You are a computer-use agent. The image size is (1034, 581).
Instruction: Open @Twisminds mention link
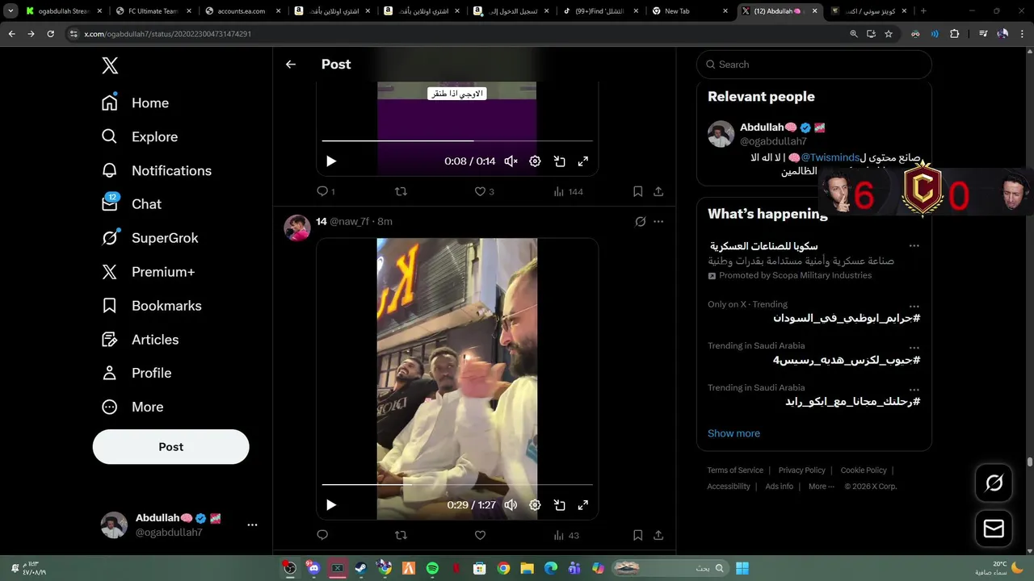[x=830, y=158]
